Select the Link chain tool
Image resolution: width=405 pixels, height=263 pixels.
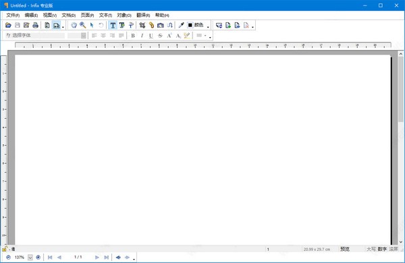coord(151,26)
